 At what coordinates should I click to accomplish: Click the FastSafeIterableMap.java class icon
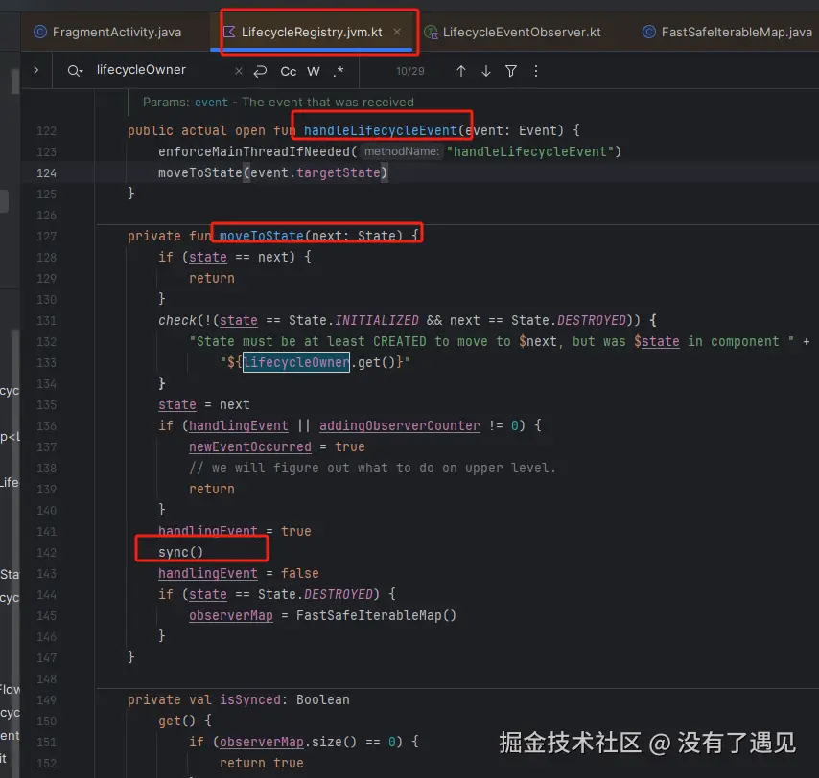point(648,32)
